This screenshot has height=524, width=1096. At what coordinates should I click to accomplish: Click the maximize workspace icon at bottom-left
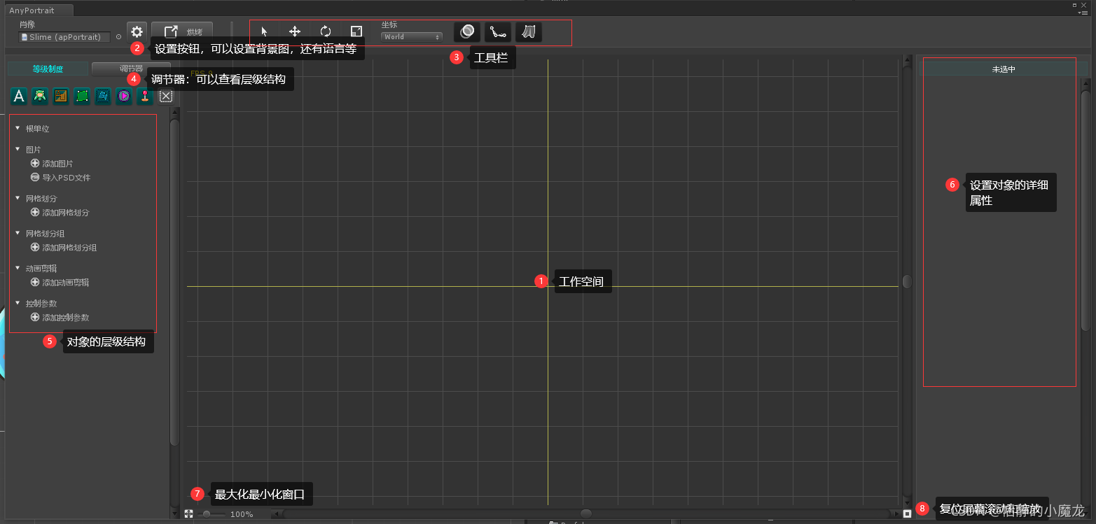(188, 514)
